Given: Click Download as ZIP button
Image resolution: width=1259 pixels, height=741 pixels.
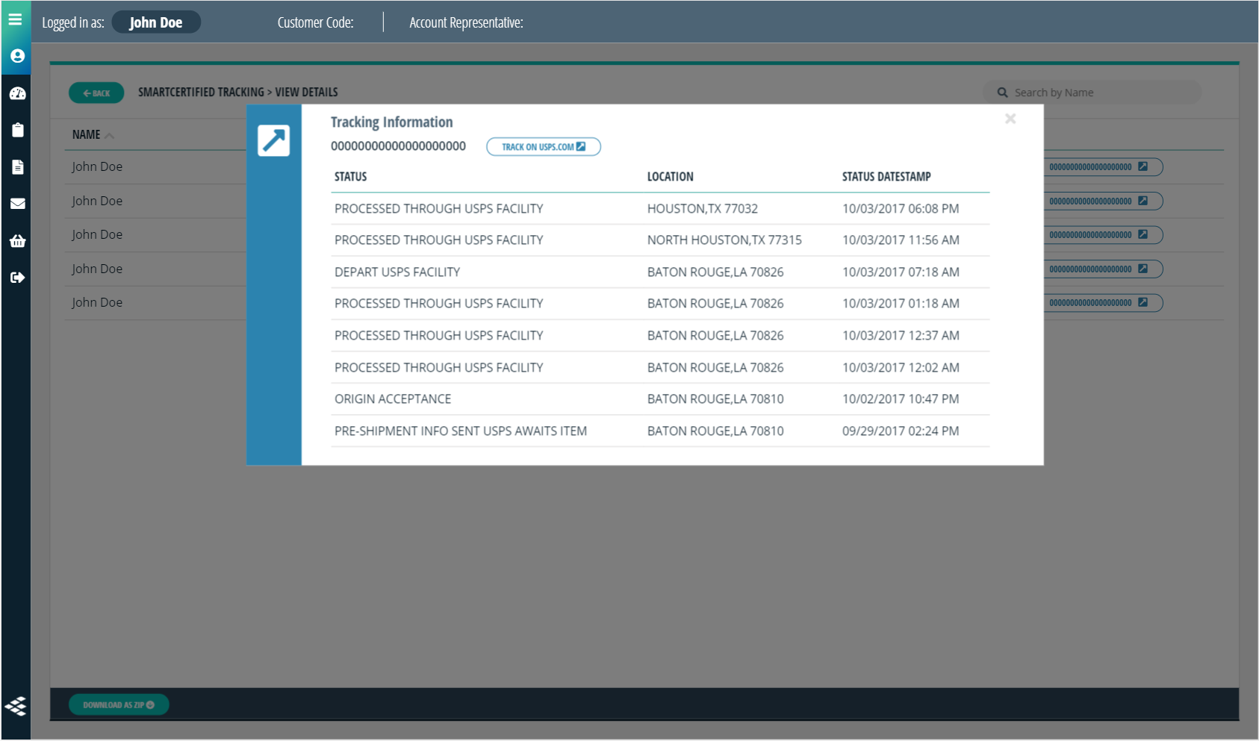Looking at the screenshot, I should [x=119, y=704].
